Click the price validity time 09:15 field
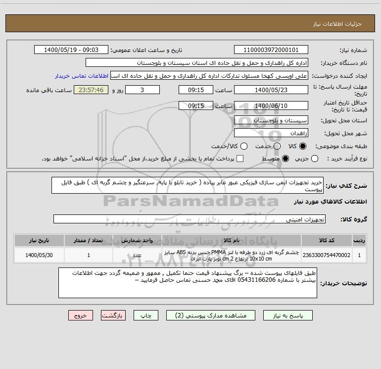The height and width of the screenshot is (369, 381). 196,105
